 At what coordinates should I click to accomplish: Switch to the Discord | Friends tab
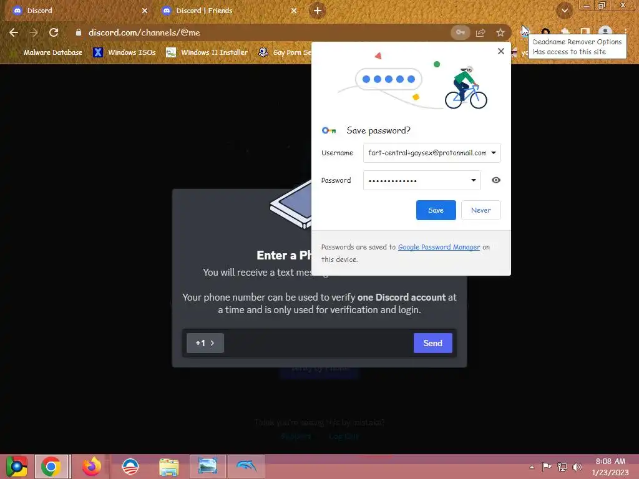click(x=228, y=11)
